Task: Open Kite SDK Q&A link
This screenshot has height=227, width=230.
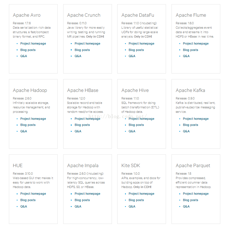Action: point(132,206)
